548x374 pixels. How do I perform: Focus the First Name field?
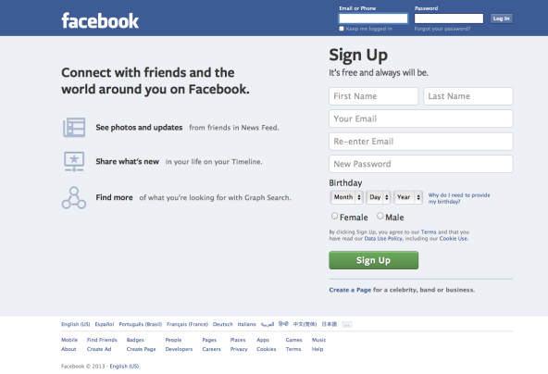(373, 96)
